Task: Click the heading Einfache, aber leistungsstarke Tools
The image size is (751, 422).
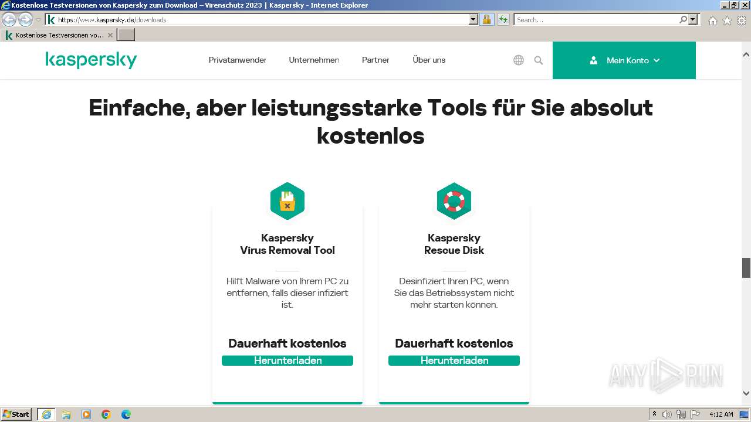Action: pyautogui.click(x=371, y=122)
